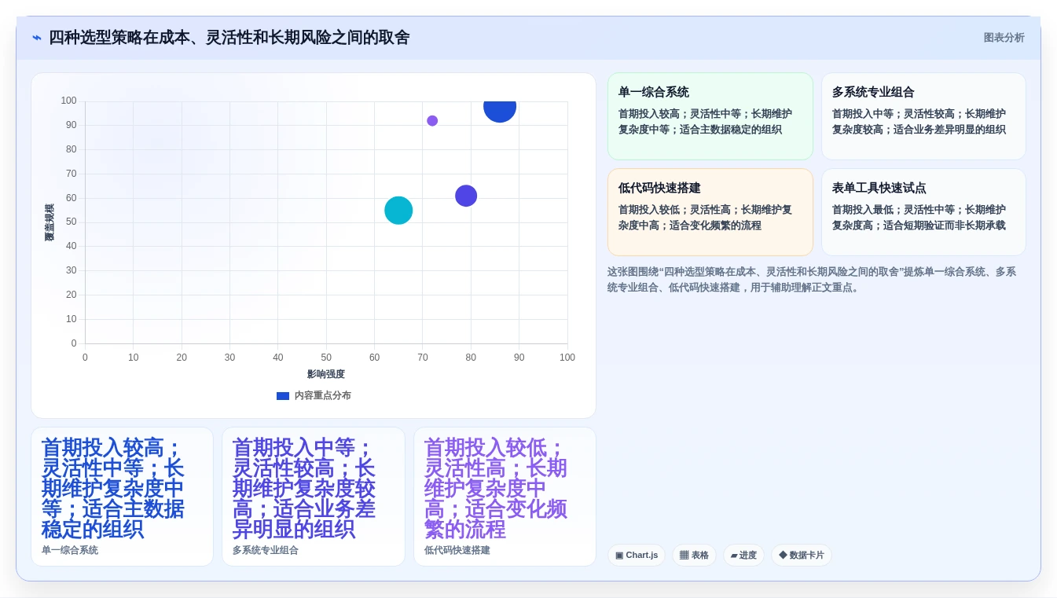Viewport: 1057px width, 598px height.
Task: Click the 进度 tag chip
Action: 743,556
